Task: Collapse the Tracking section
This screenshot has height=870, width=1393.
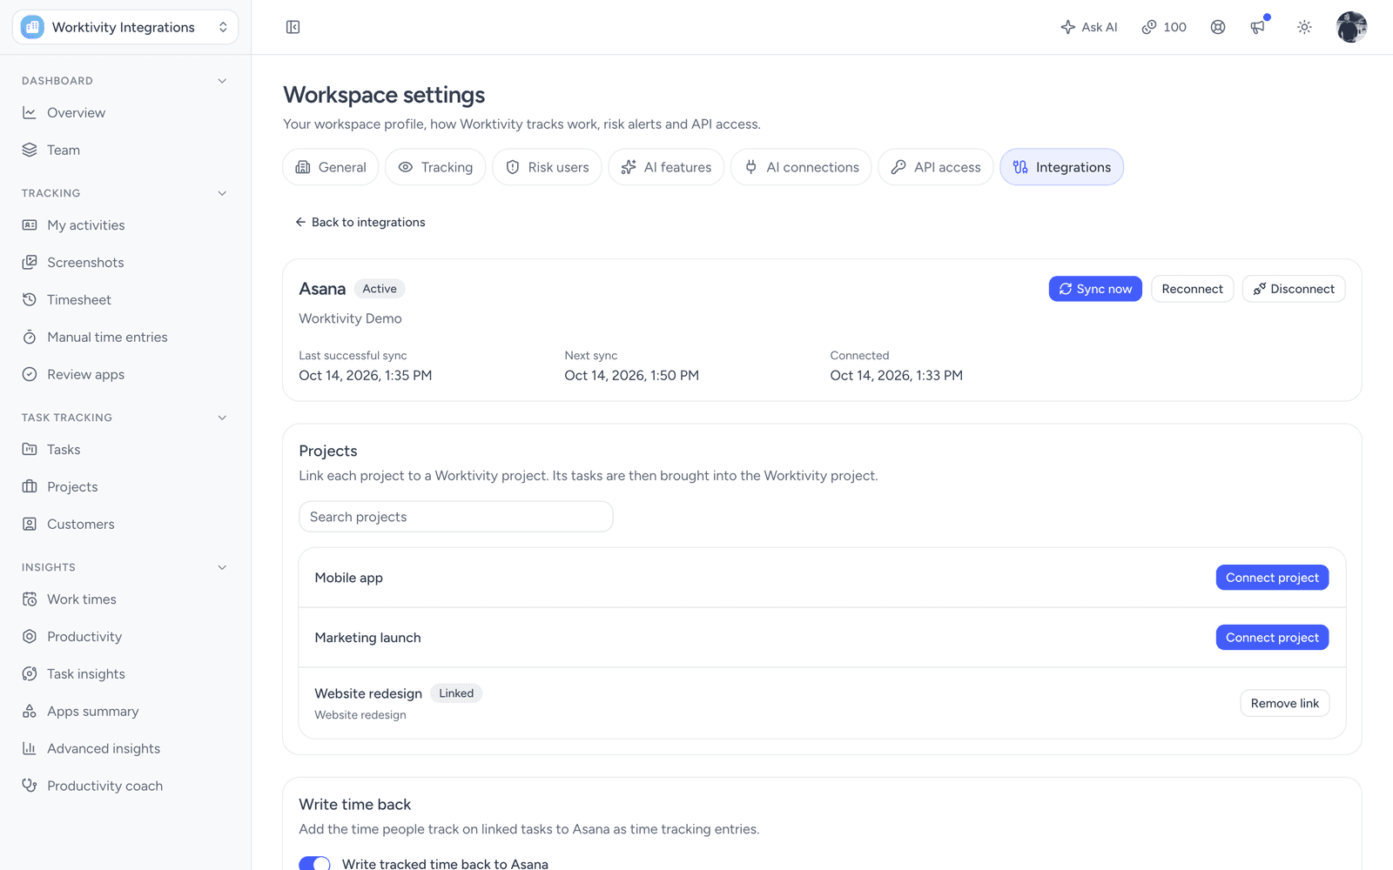Action: coord(222,193)
